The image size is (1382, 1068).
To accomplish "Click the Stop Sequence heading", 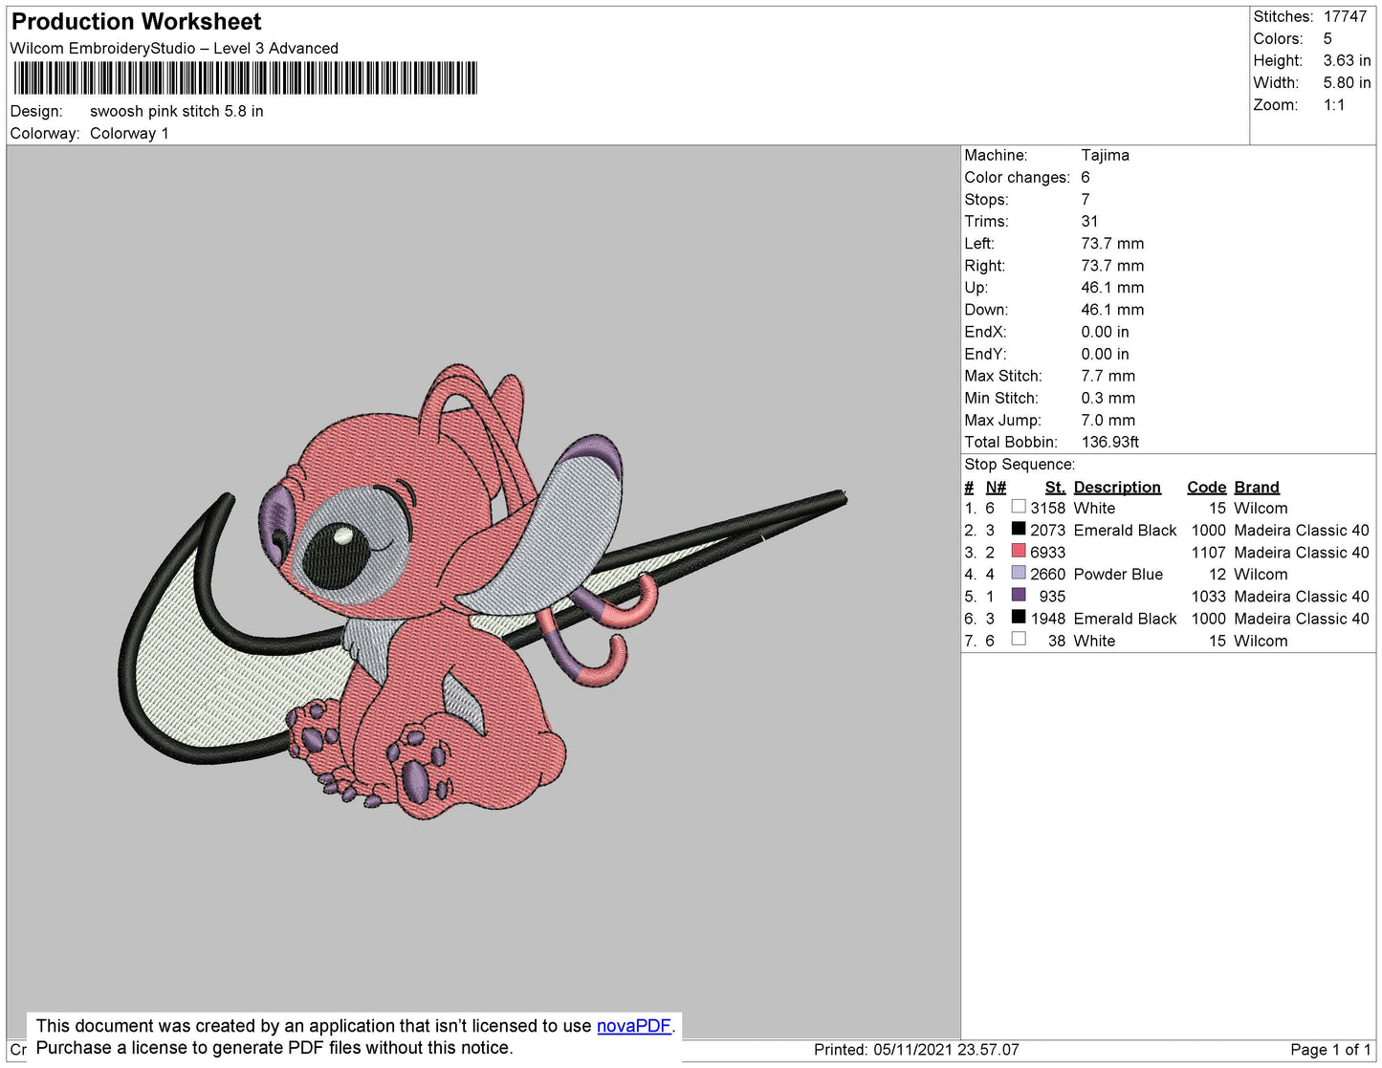I will [x=1020, y=464].
